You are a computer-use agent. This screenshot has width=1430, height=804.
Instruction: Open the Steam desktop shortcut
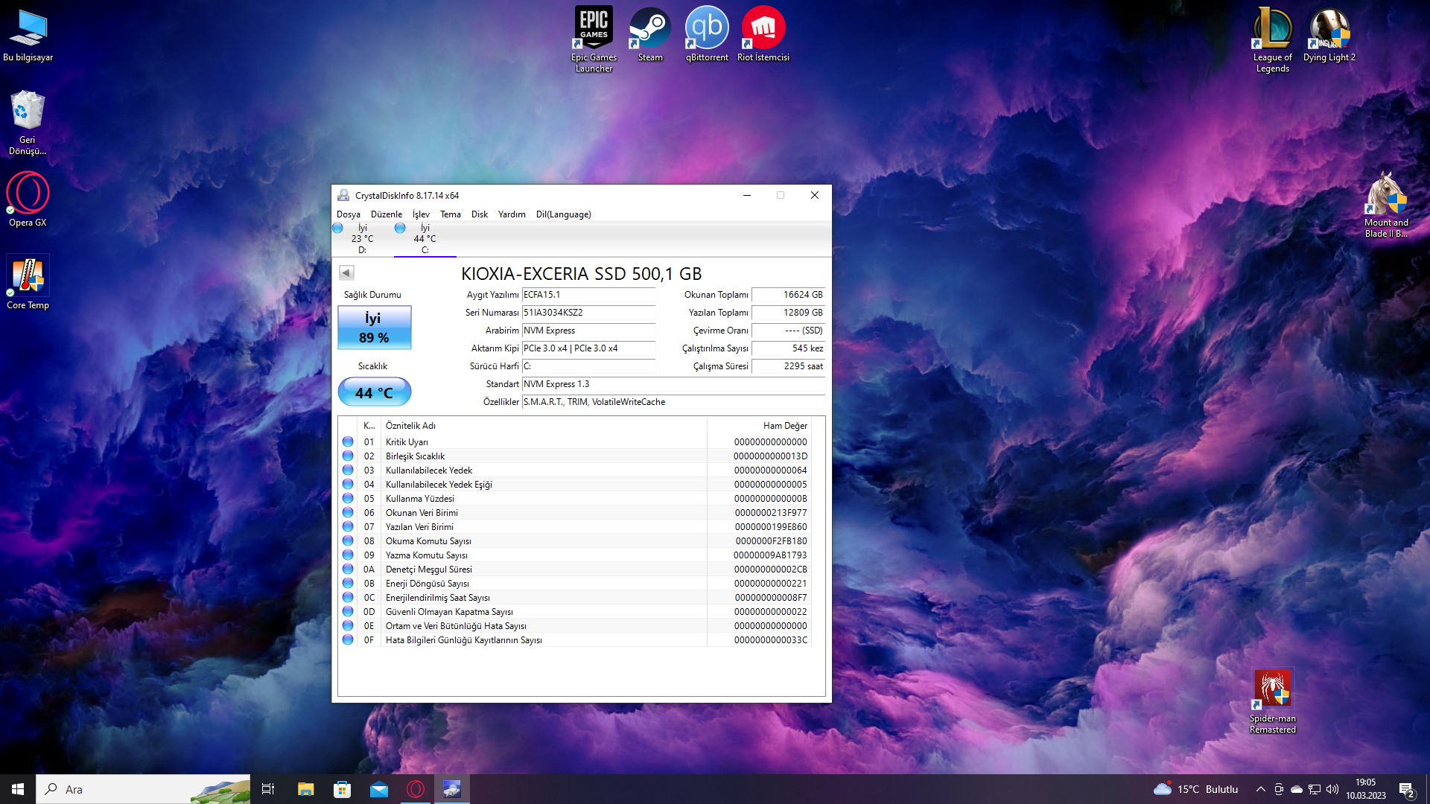click(x=650, y=35)
